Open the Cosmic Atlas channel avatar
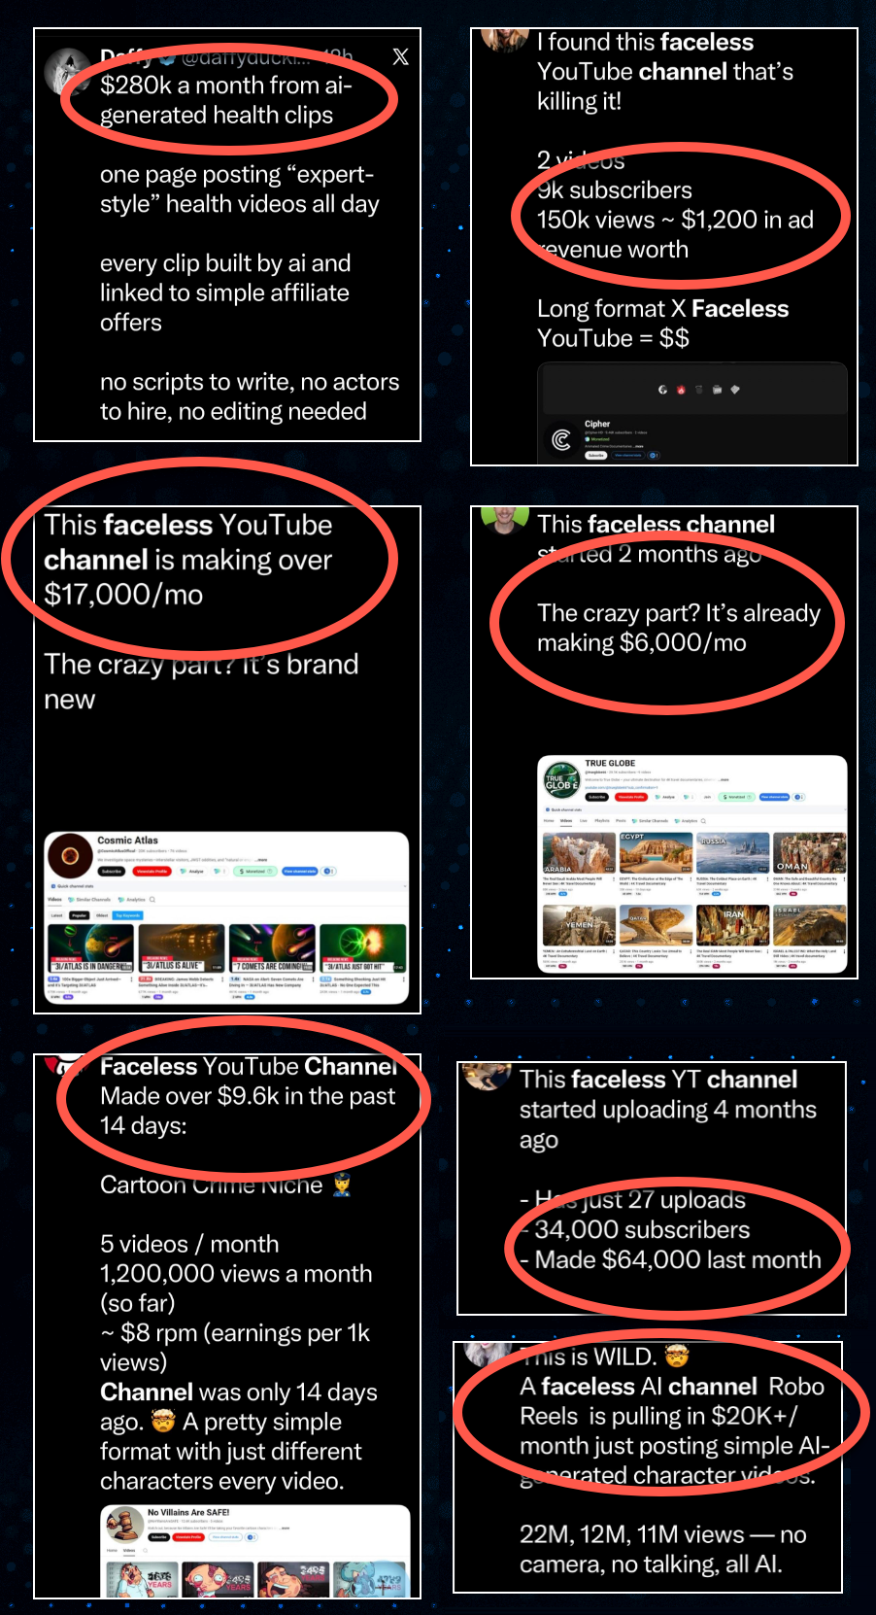The height and width of the screenshot is (1615, 876). [x=70, y=856]
